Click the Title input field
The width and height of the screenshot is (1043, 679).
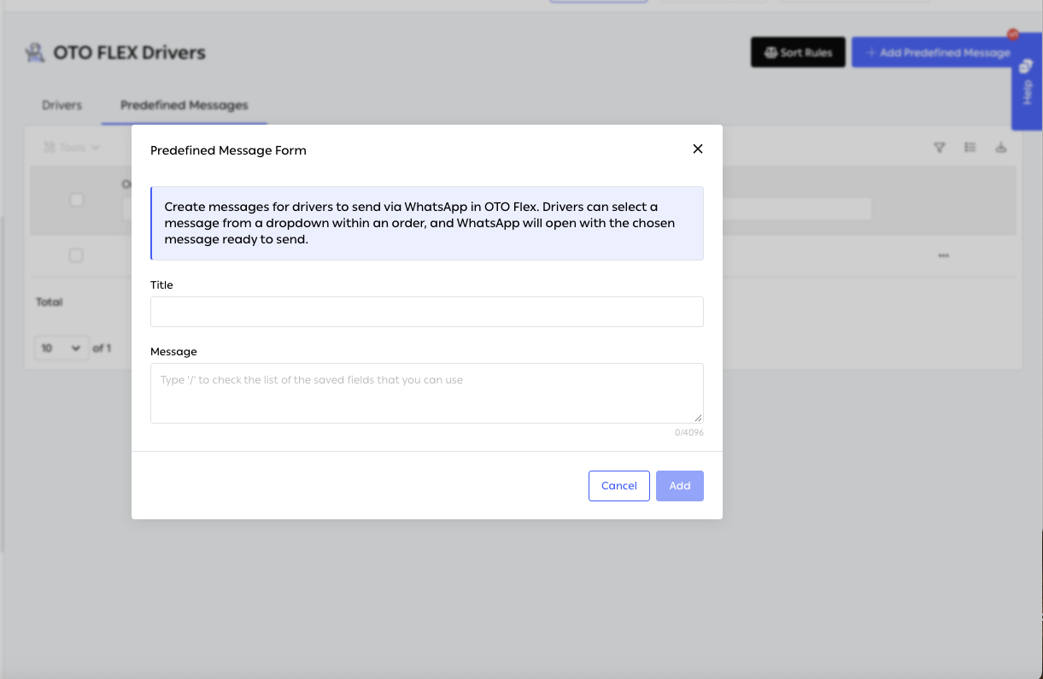coord(427,312)
